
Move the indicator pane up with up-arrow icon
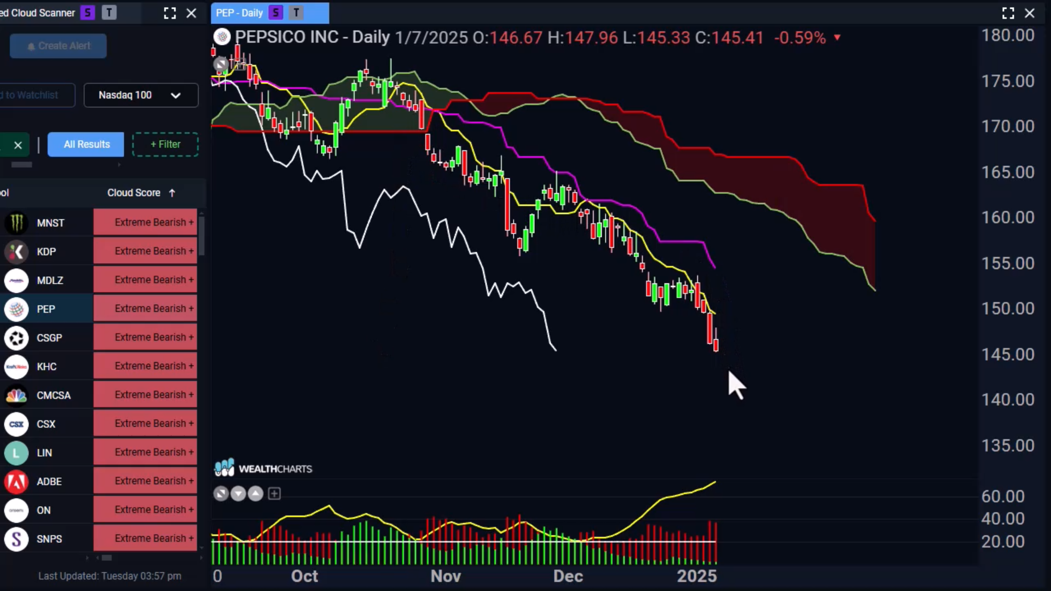[256, 494]
